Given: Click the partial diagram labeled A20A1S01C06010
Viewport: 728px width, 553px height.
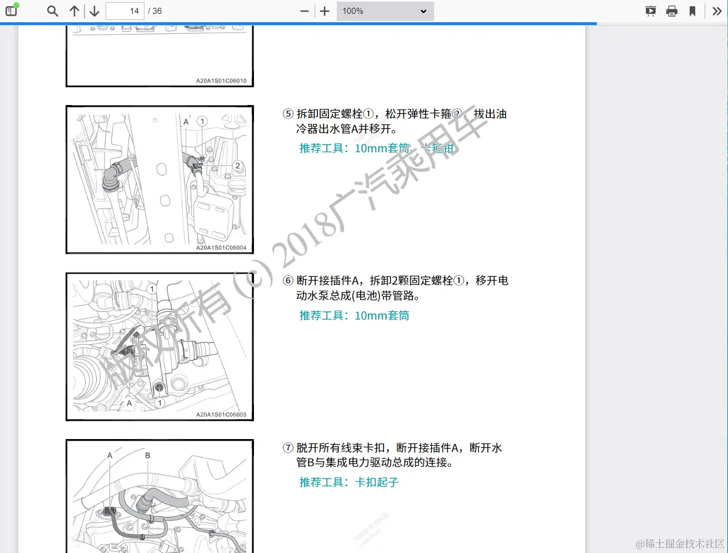Looking at the screenshot, I should 160,56.
